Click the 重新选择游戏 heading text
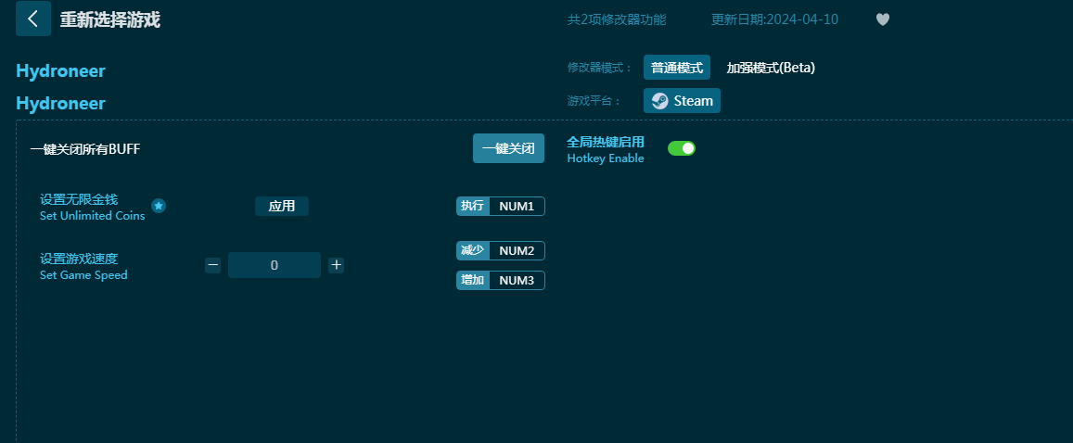This screenshot has height=443, width=1073. [x=110, y=19]
